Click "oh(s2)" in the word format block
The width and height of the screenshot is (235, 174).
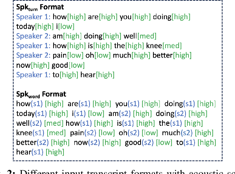pos(138,133)
